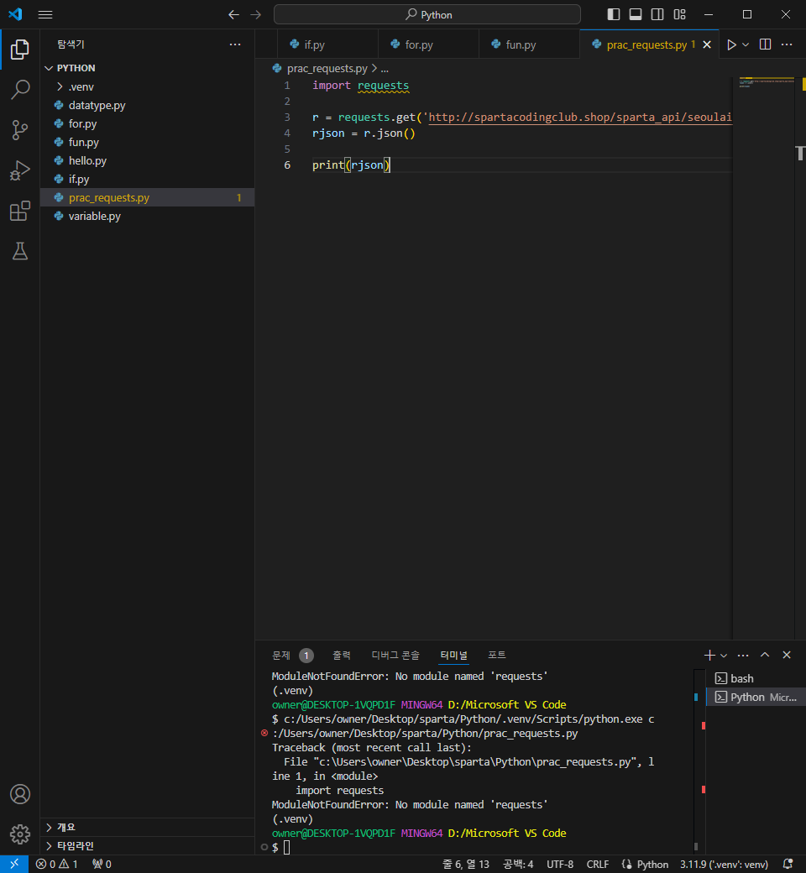The width and height of the screenshot is (806, 873).
Task: Toggle secondary side bar visibility
Action: [x=657, y=14]
